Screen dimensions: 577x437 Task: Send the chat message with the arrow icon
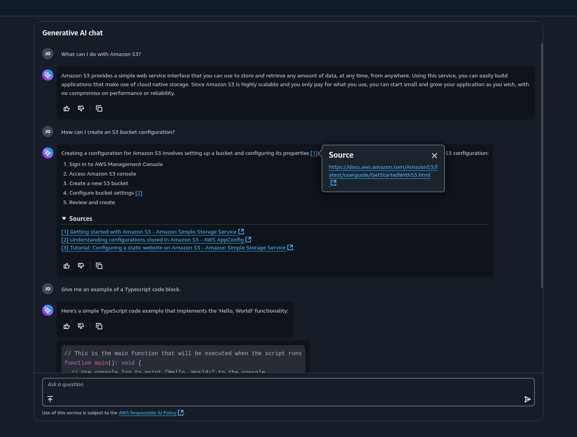point(528,399)
